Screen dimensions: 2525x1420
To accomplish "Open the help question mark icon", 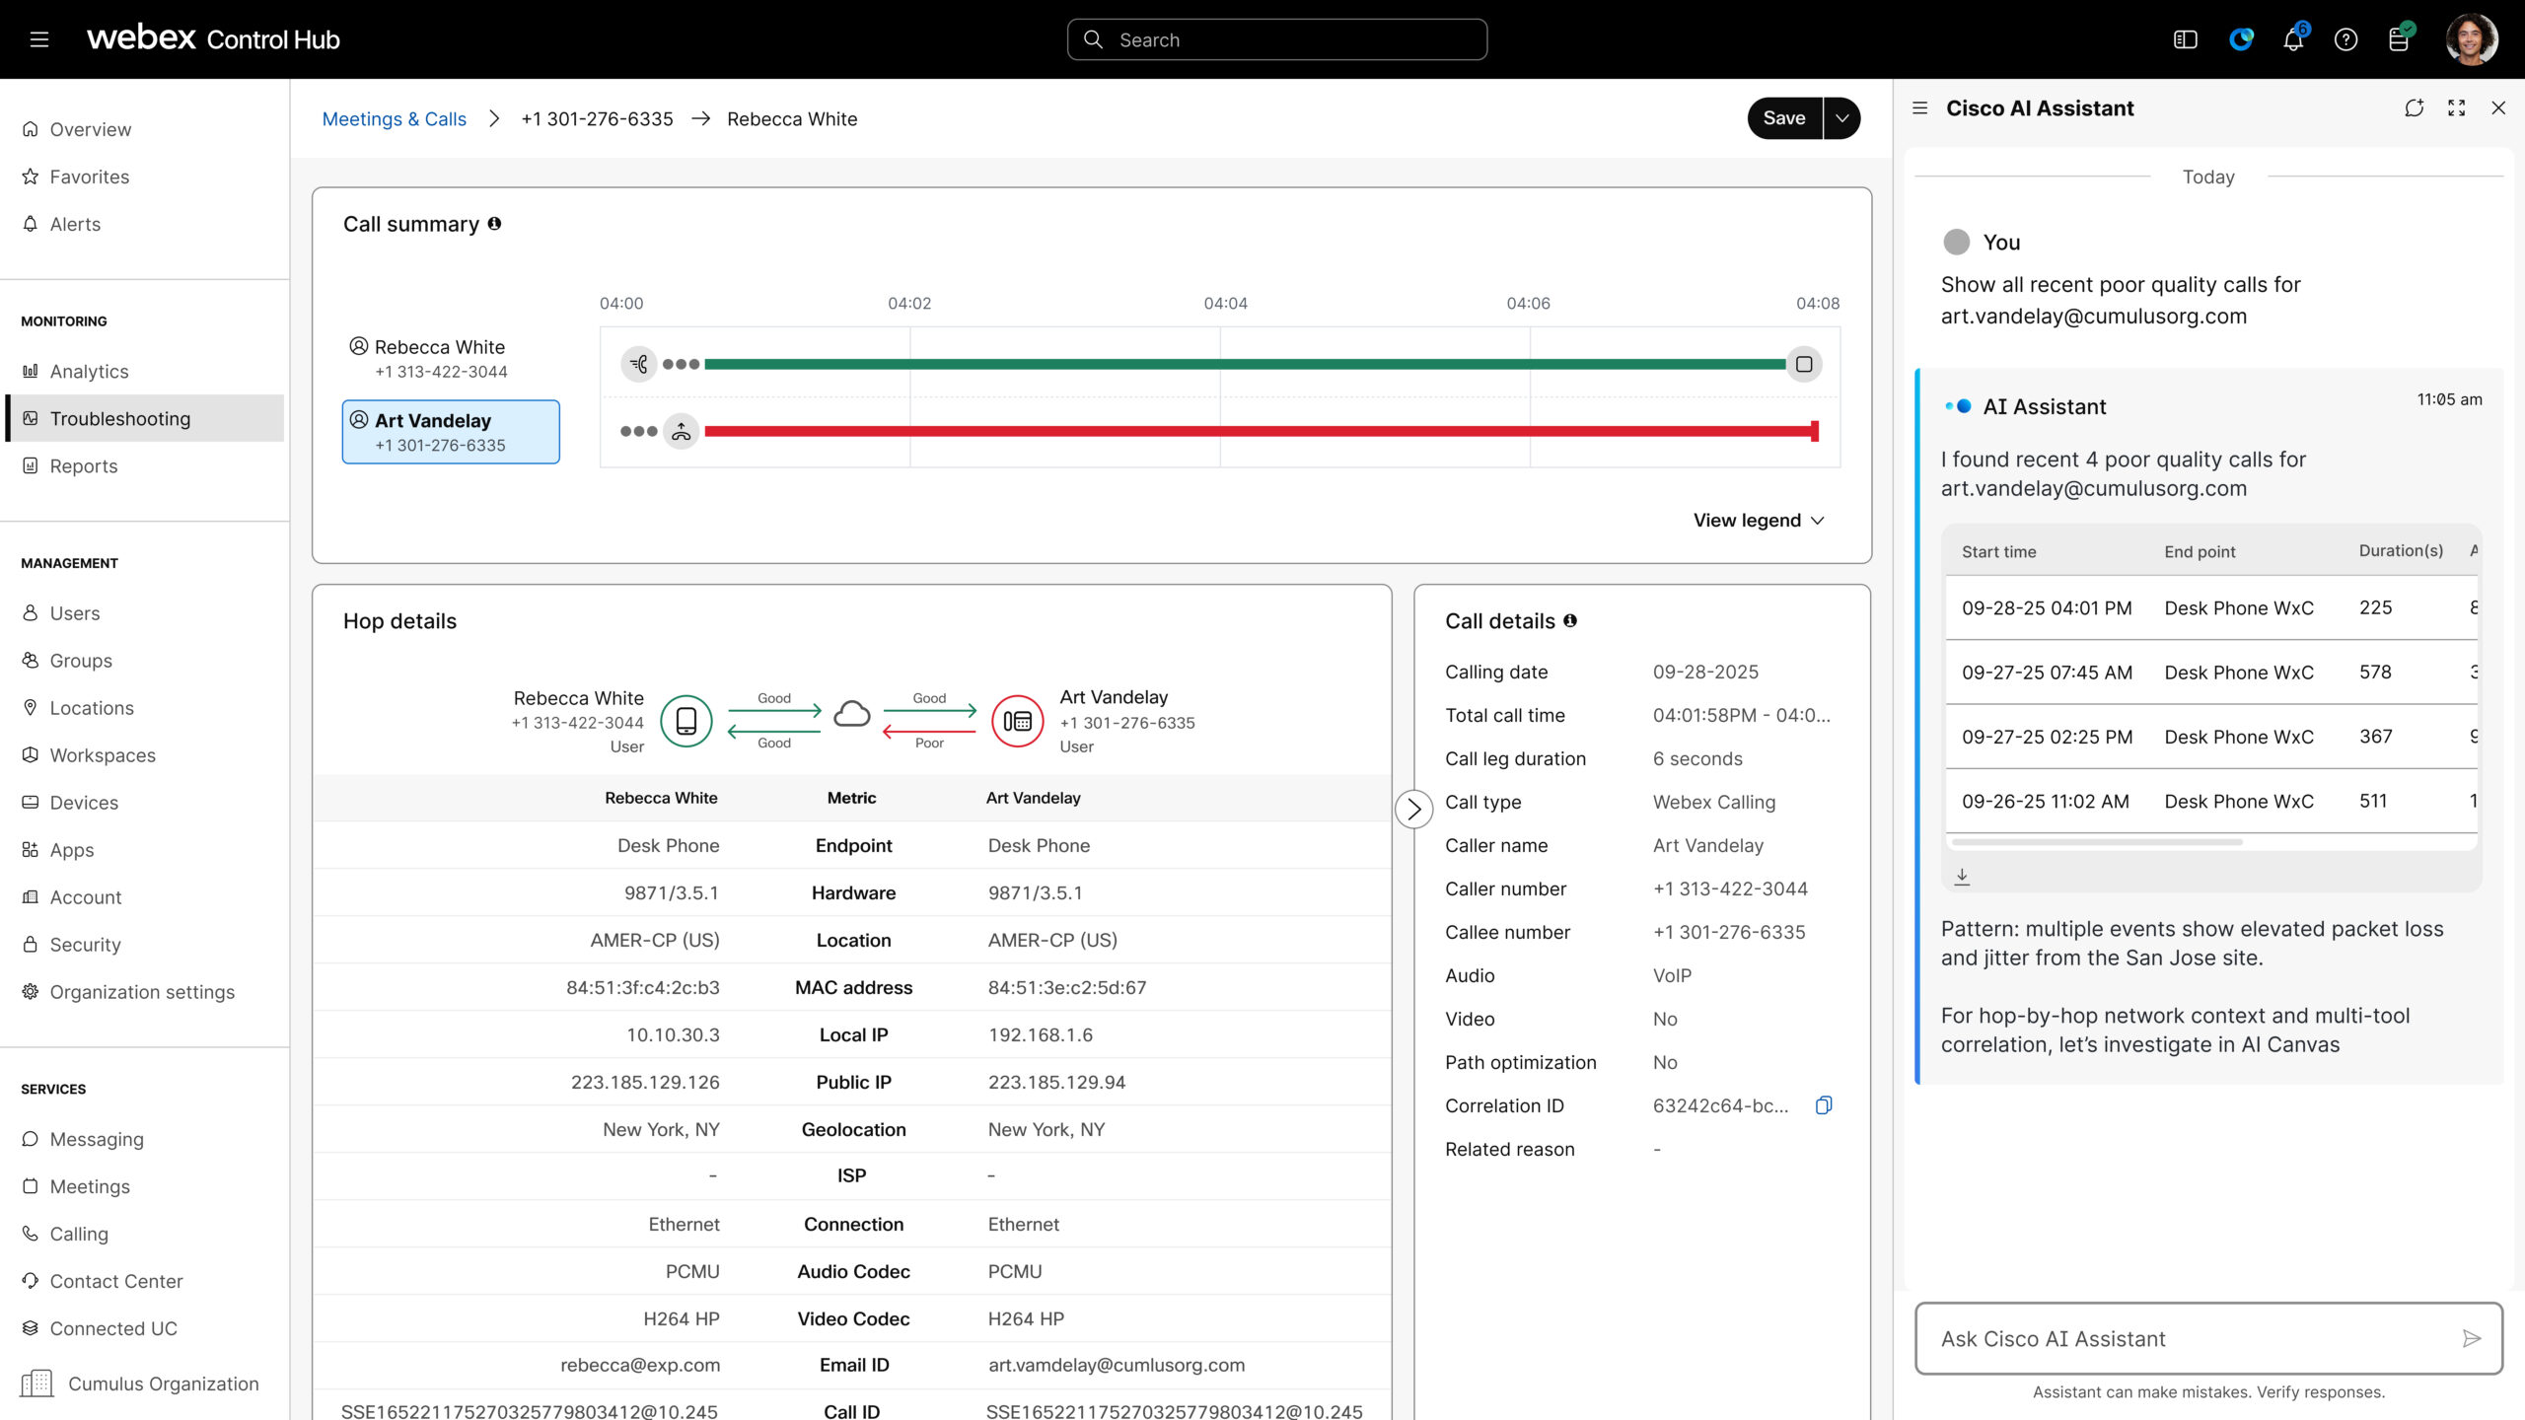I will (2345, 39).
